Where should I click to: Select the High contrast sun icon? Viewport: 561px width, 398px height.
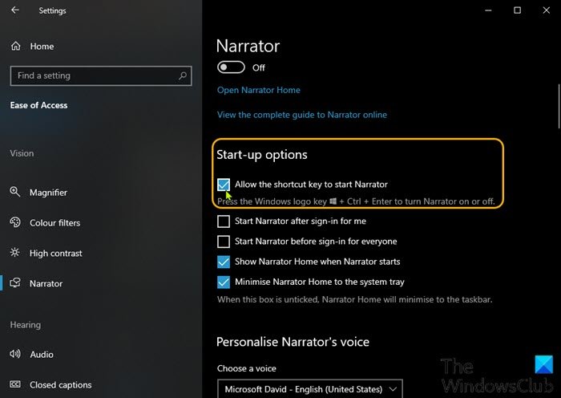tap(14, 253)
